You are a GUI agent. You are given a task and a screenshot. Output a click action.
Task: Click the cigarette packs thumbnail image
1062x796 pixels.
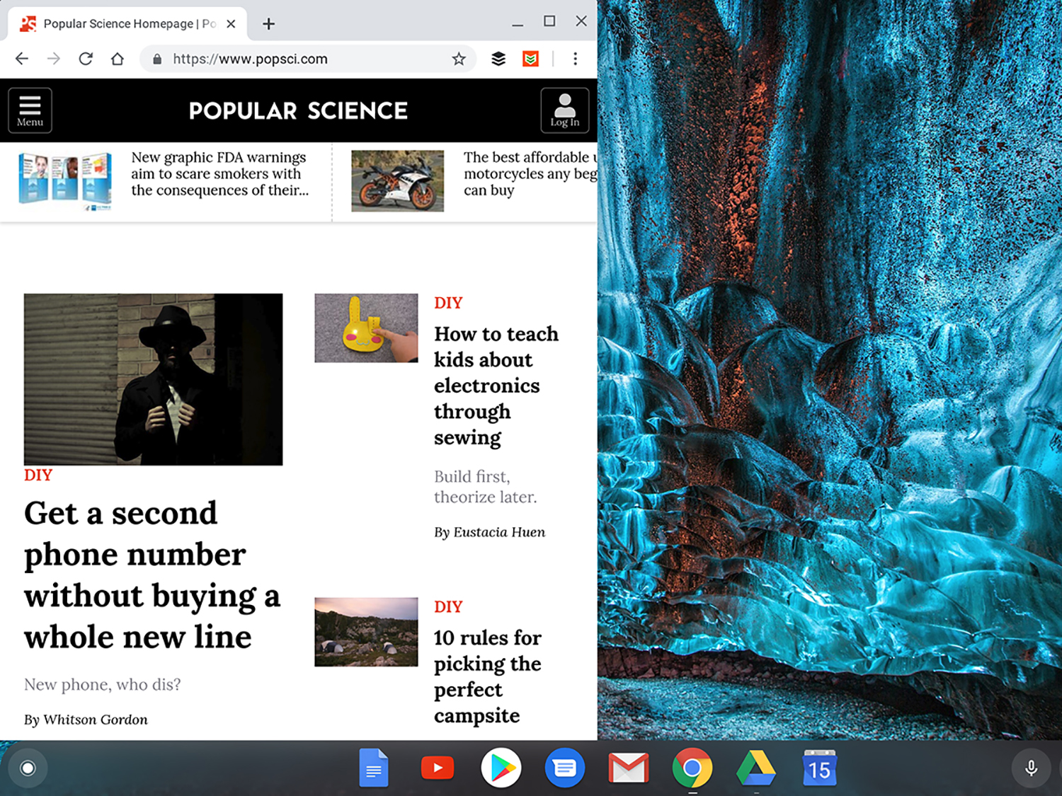pyautogui.click(x=65, y=181)
